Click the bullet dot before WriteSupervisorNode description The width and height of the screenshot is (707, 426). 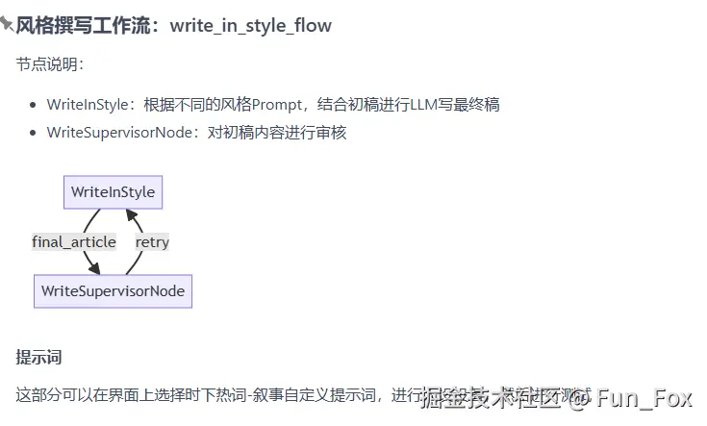click(x=33, y=133)
